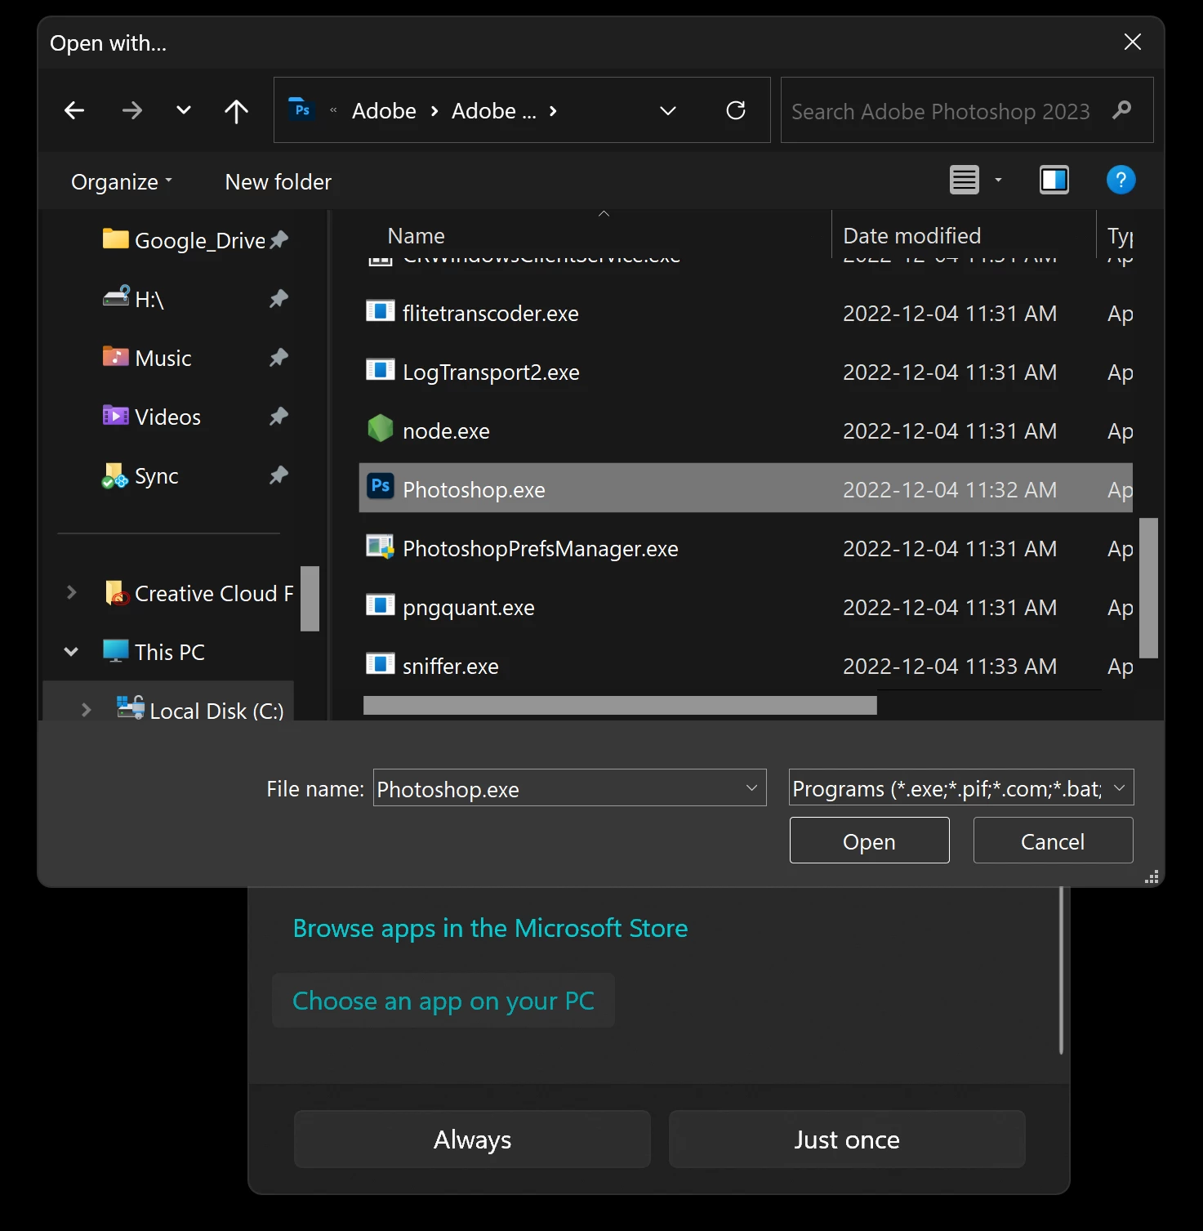Click Cancel in Open with dialog
The width and height of the screenshot is (1203, 1231).
(1053, 841)
